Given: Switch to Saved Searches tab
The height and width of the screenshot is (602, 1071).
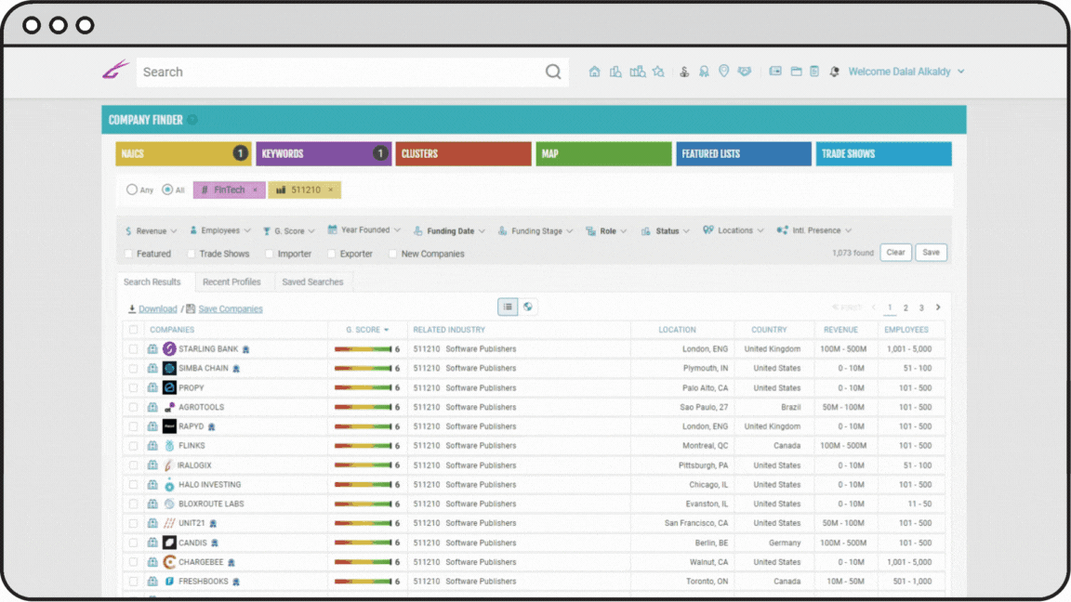Looking at the screenshot, I should coord(312,281).
